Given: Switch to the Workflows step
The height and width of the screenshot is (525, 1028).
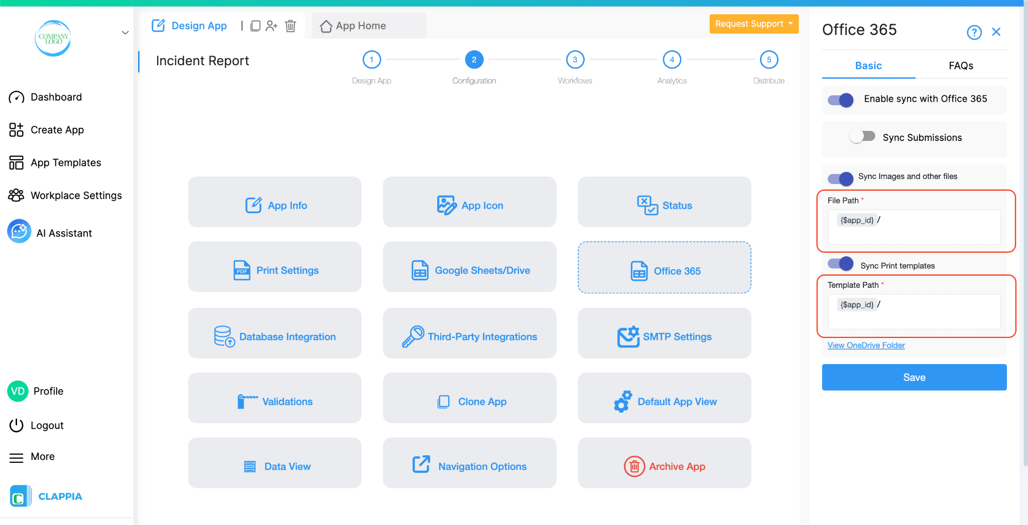Looking at the screenshot, I should point(574,59).
